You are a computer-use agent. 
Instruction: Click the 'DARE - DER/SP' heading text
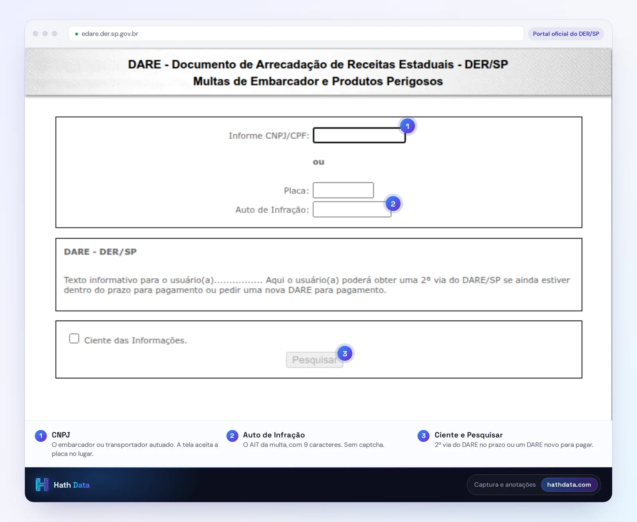click(x=100, y=252)
